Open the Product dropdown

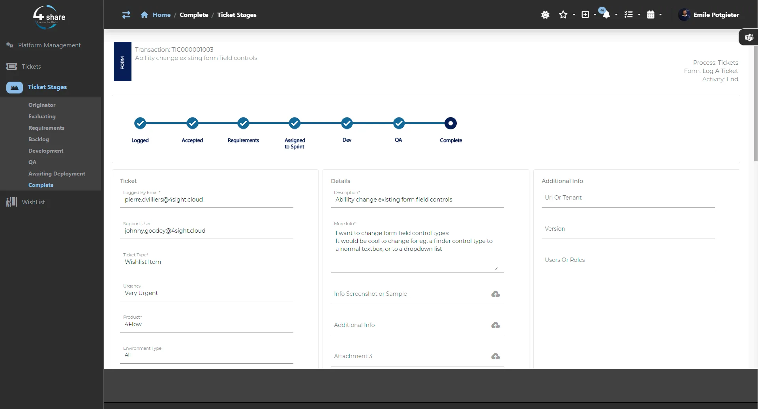click(x=206, y=323)
